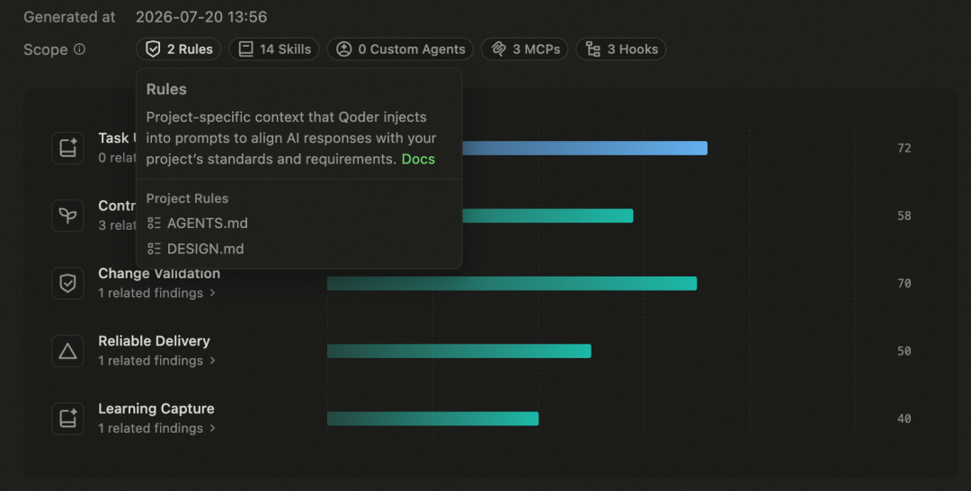Click the Scope info icon
Image resolution: width=971 pixels, height=491 pixels.
79,48
